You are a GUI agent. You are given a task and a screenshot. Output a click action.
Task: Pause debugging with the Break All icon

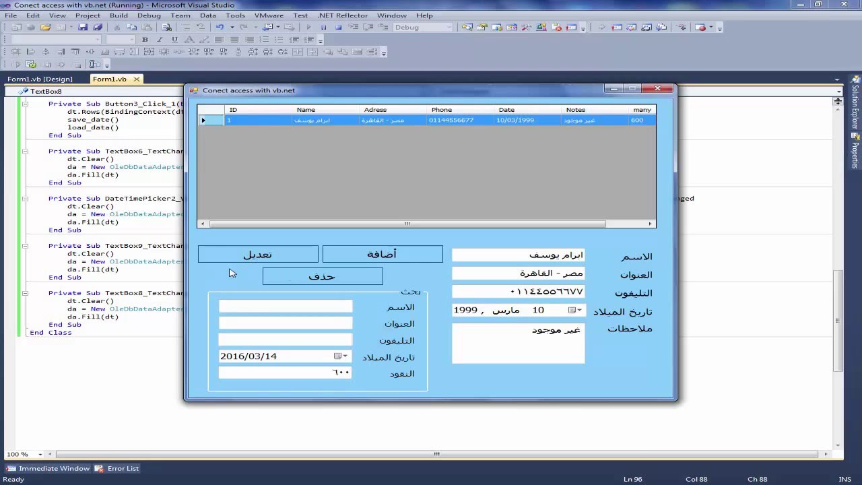click(323, 28)
